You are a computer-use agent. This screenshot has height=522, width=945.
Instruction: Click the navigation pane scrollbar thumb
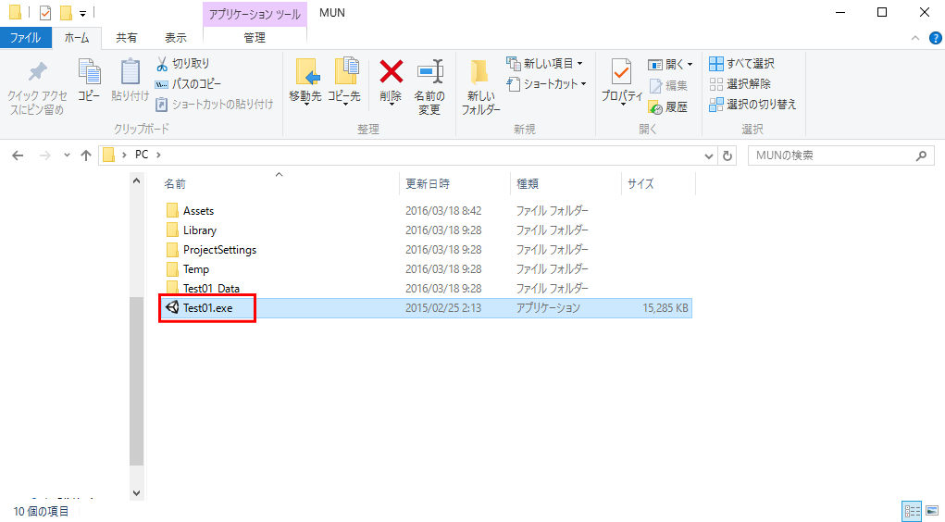pyautogui.click(x=137, y=381)
